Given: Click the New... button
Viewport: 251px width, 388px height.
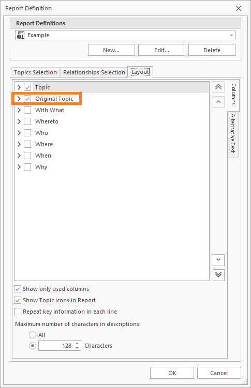Looking at the screenshot, I should (111, 50).
